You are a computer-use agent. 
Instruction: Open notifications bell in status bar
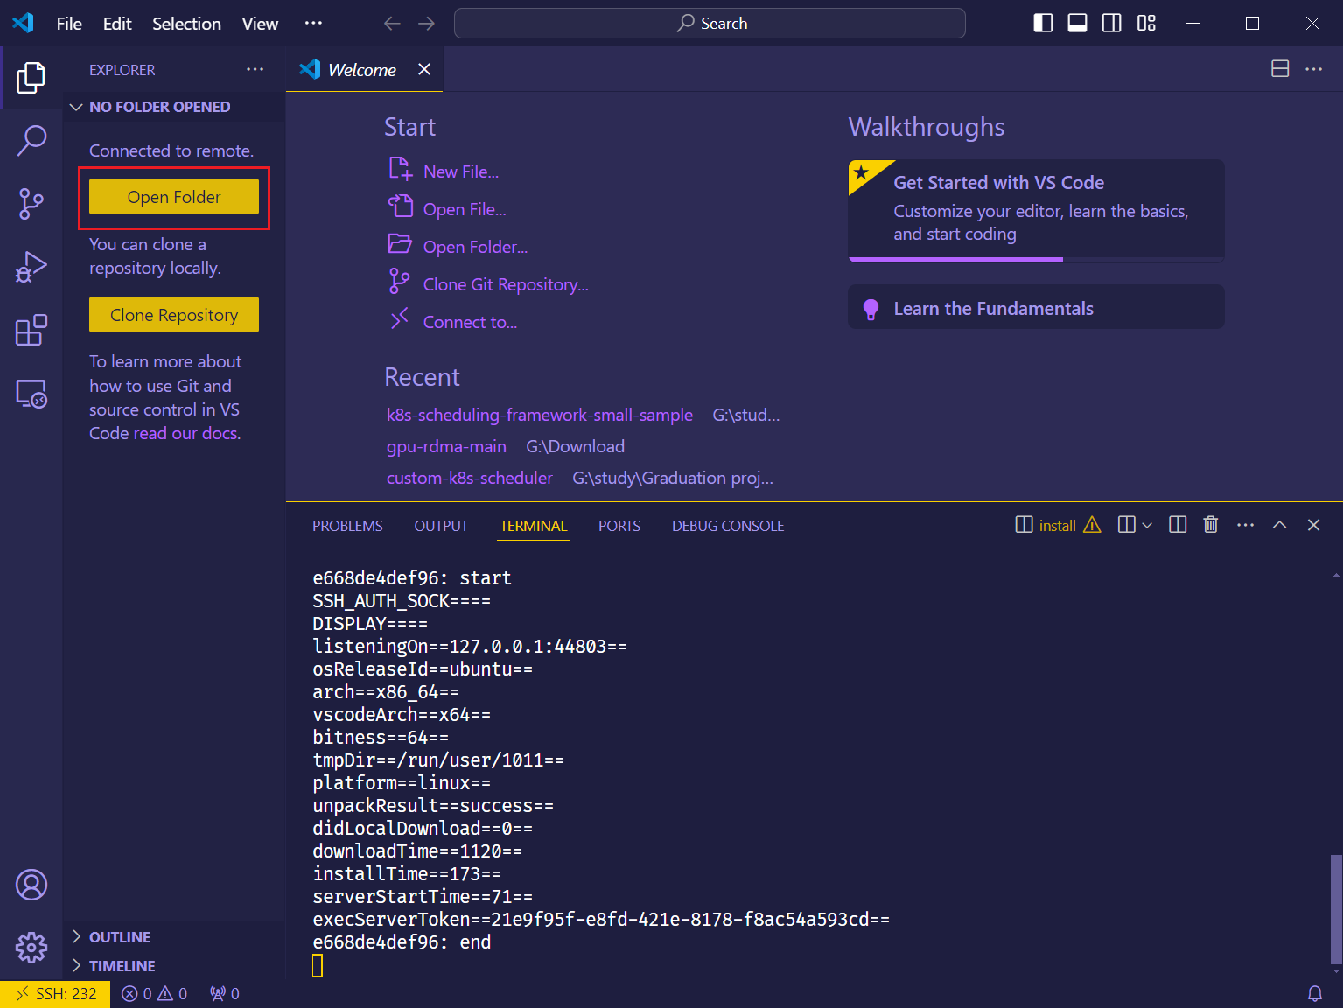pyautogui.click(x=1315, y=994)
